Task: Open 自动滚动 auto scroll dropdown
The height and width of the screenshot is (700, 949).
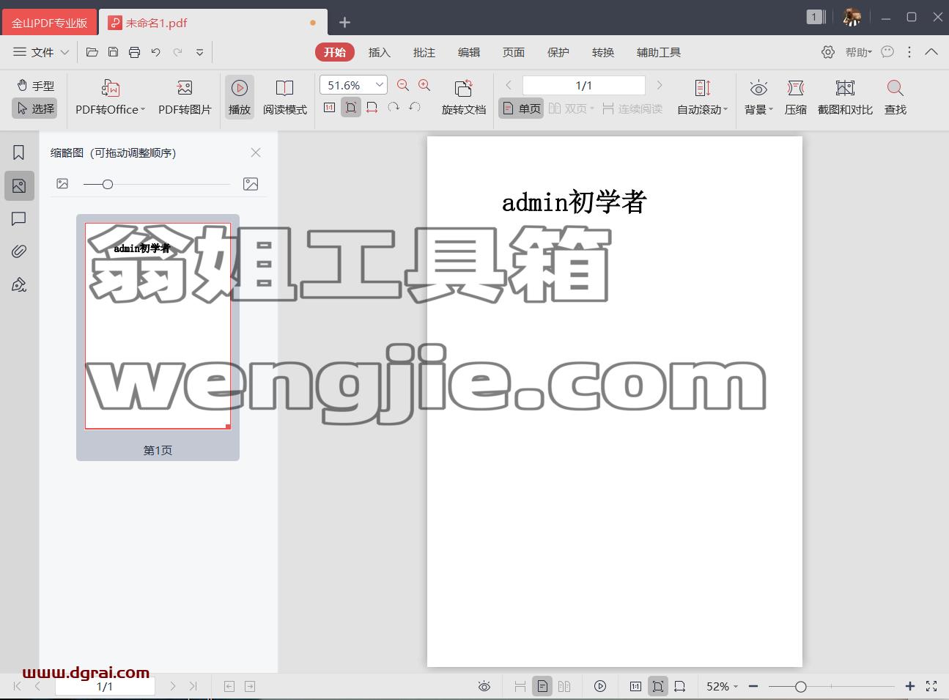Action: pos(702,97)
